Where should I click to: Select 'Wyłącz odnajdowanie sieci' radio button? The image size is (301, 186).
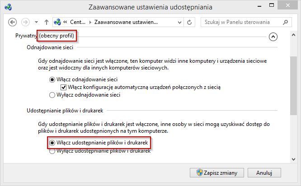pos(52,95)
